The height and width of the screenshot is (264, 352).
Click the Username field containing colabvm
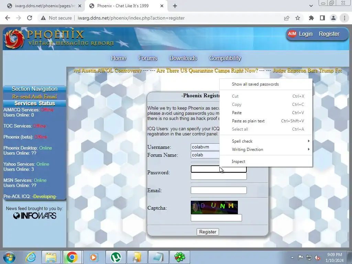click(205, 147)
